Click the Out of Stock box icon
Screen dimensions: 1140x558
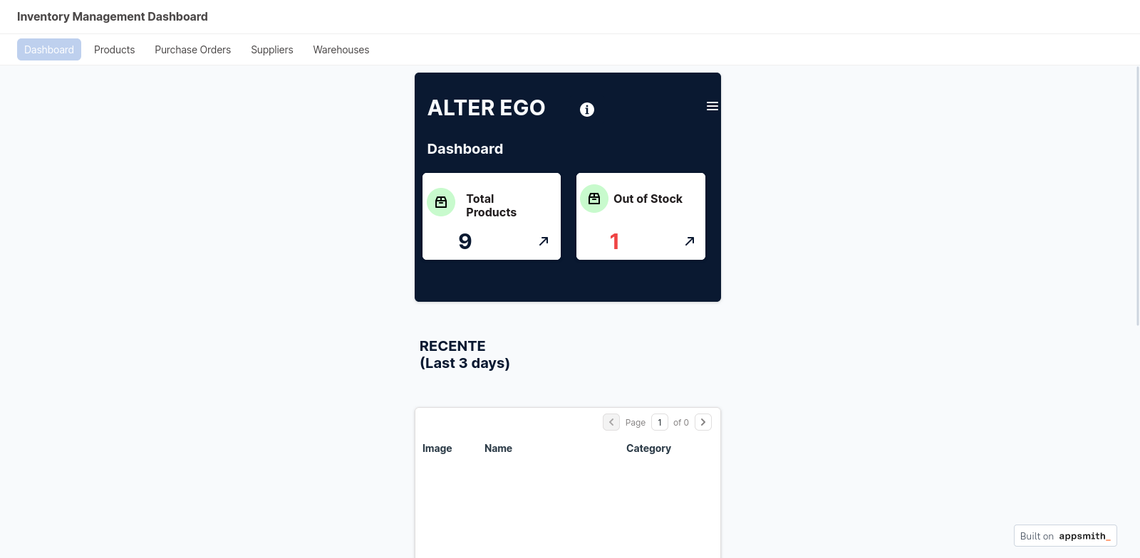594,199
